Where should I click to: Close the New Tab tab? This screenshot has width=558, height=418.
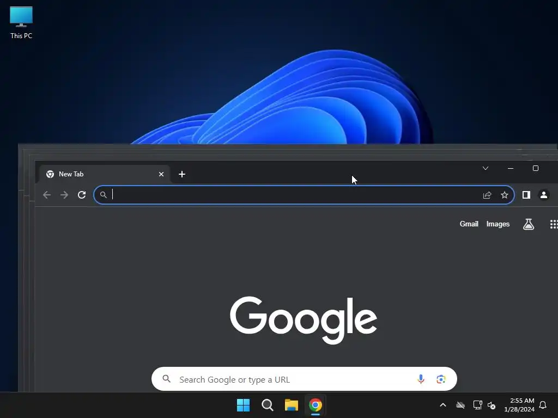161,174
